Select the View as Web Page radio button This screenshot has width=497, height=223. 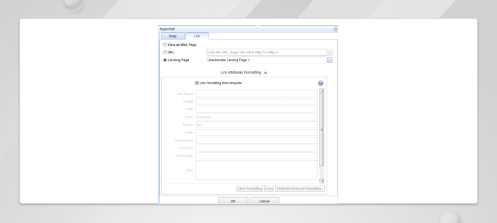[x=165, y=45]
